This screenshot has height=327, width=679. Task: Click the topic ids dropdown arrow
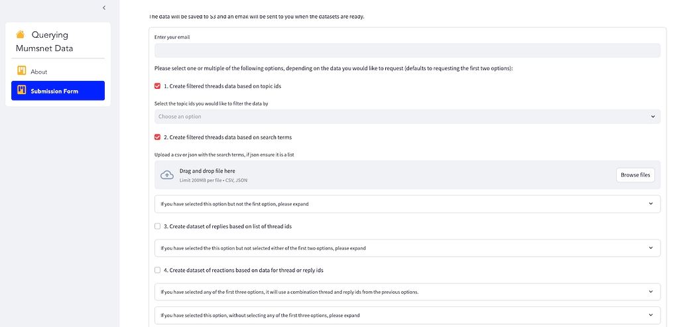point(653,117)
